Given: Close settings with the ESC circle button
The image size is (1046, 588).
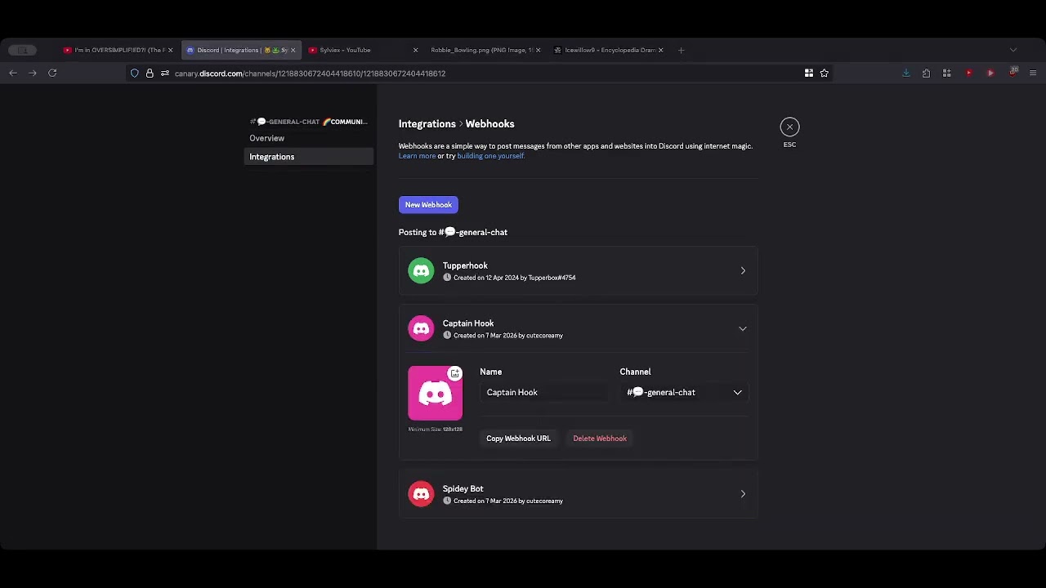Looking at the screenshot, I should (x=789, y=127).
